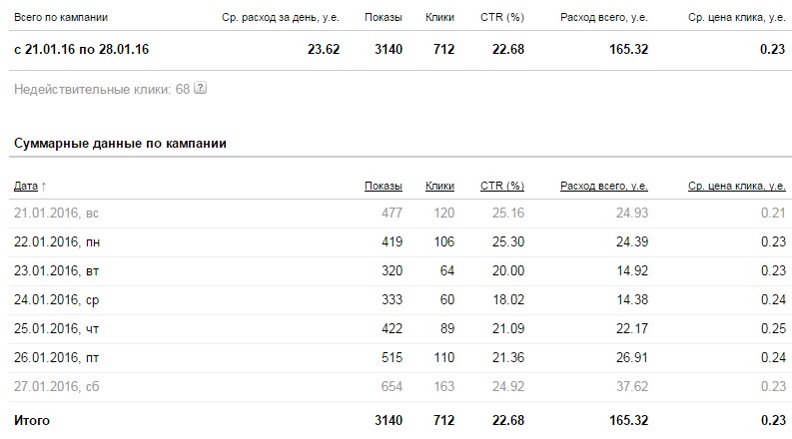Select the 24.01.2016, ср row
The width and height of the screenshot is (792, 439).
click(400, 299)
